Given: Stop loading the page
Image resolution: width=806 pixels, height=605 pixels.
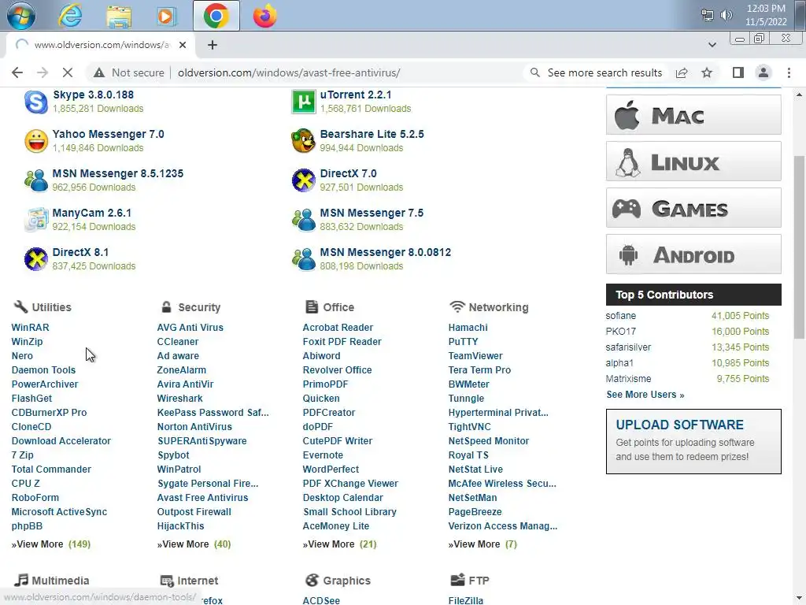Looking at the screenshot, I should [68, 72].
